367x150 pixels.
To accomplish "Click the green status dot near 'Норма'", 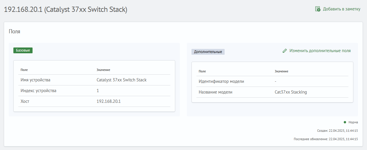I will click(x=345, y=122).
